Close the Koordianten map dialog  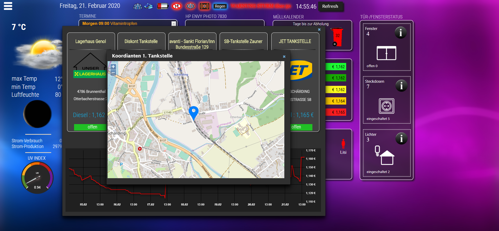(x=284, y=56)
